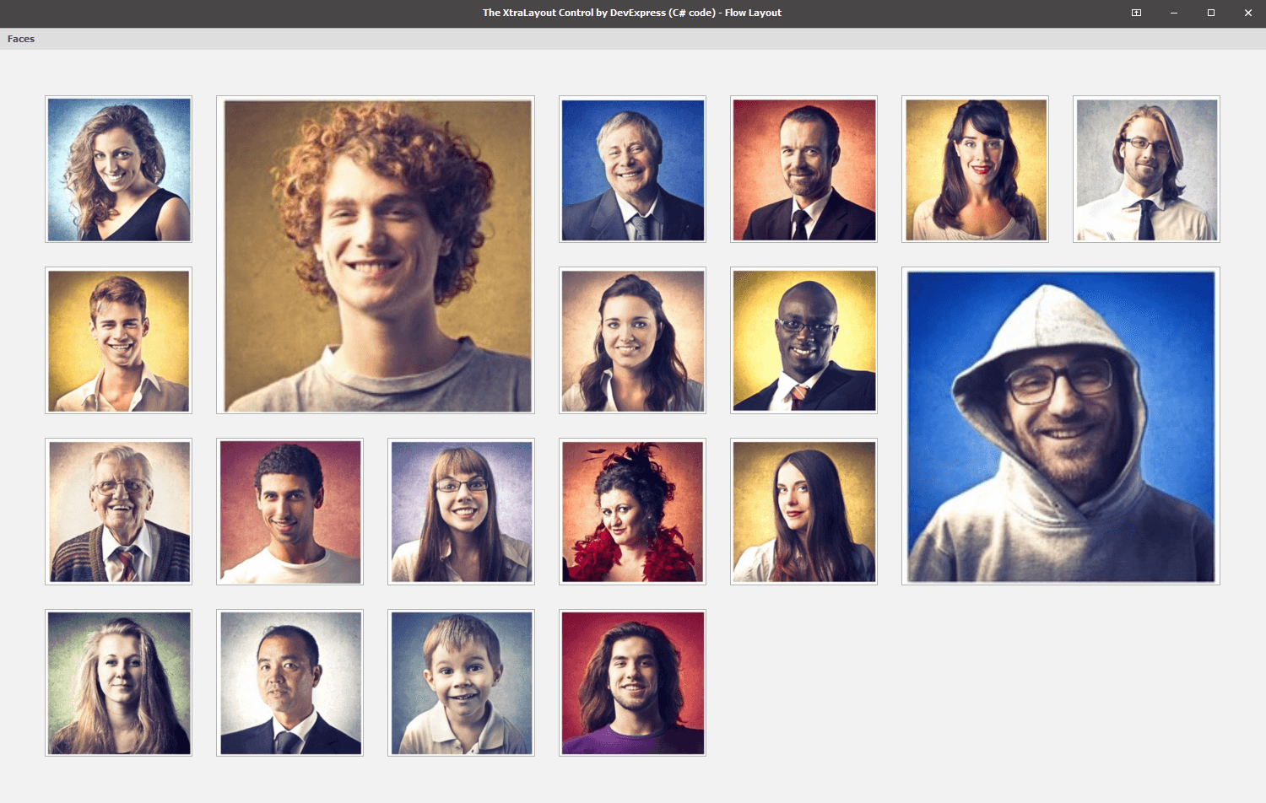Select the large curly-haired man photo
Image resolution: width=1266 pixels, height=803 pixels.
pyautogui.click(x=375, y=255)
